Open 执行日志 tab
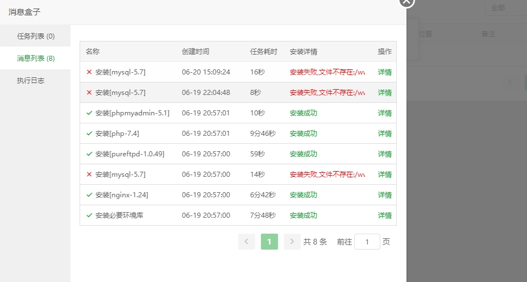The width and height of the screenshot is (527, 282). pyautogui.click(x=35, y=80)
